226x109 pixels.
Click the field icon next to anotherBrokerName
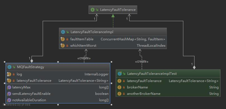pyautogui.click(x=119, y=94)
